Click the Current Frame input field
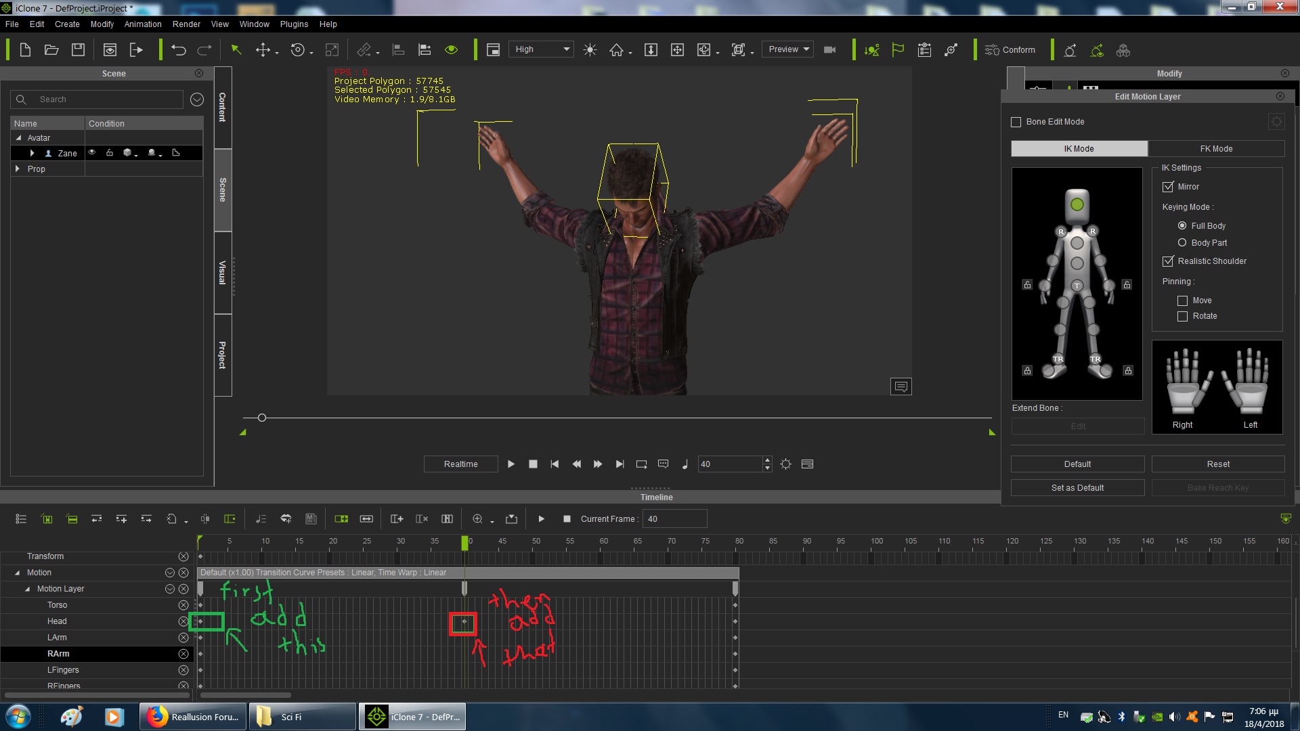Screen dimensions: 1300x731 675,519
